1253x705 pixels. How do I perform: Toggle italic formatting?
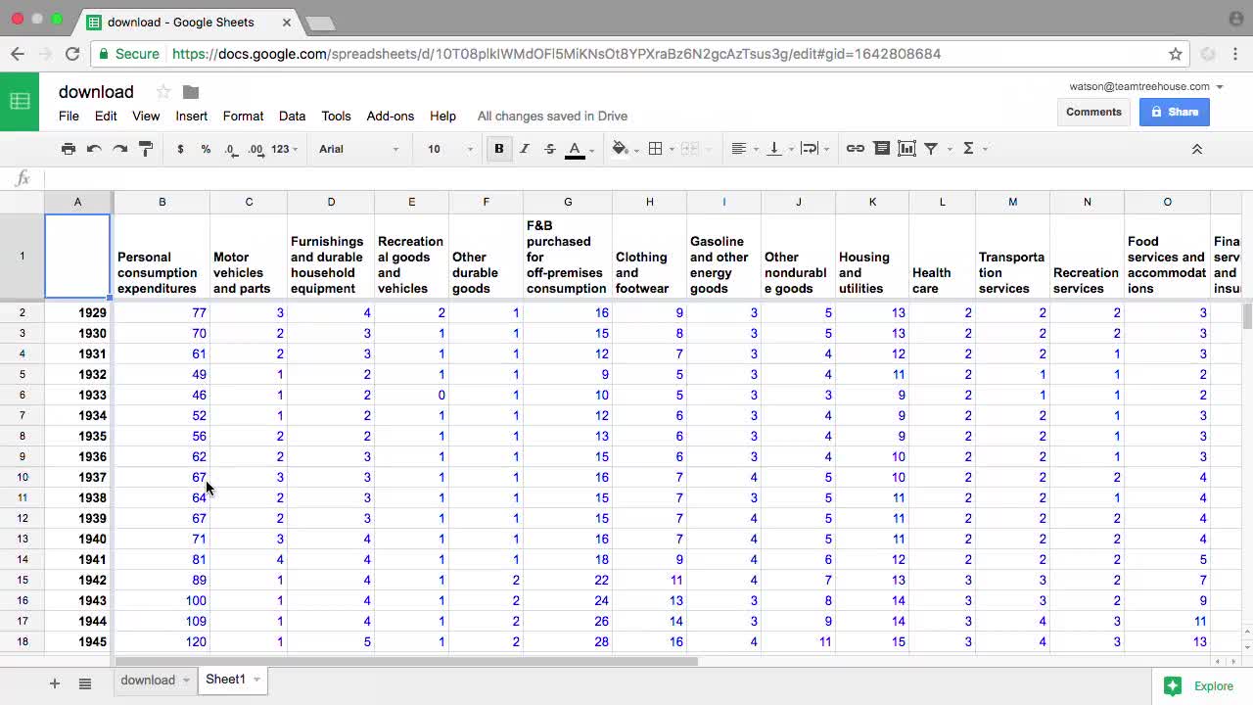pyautogui.click(x=525, y=148)
